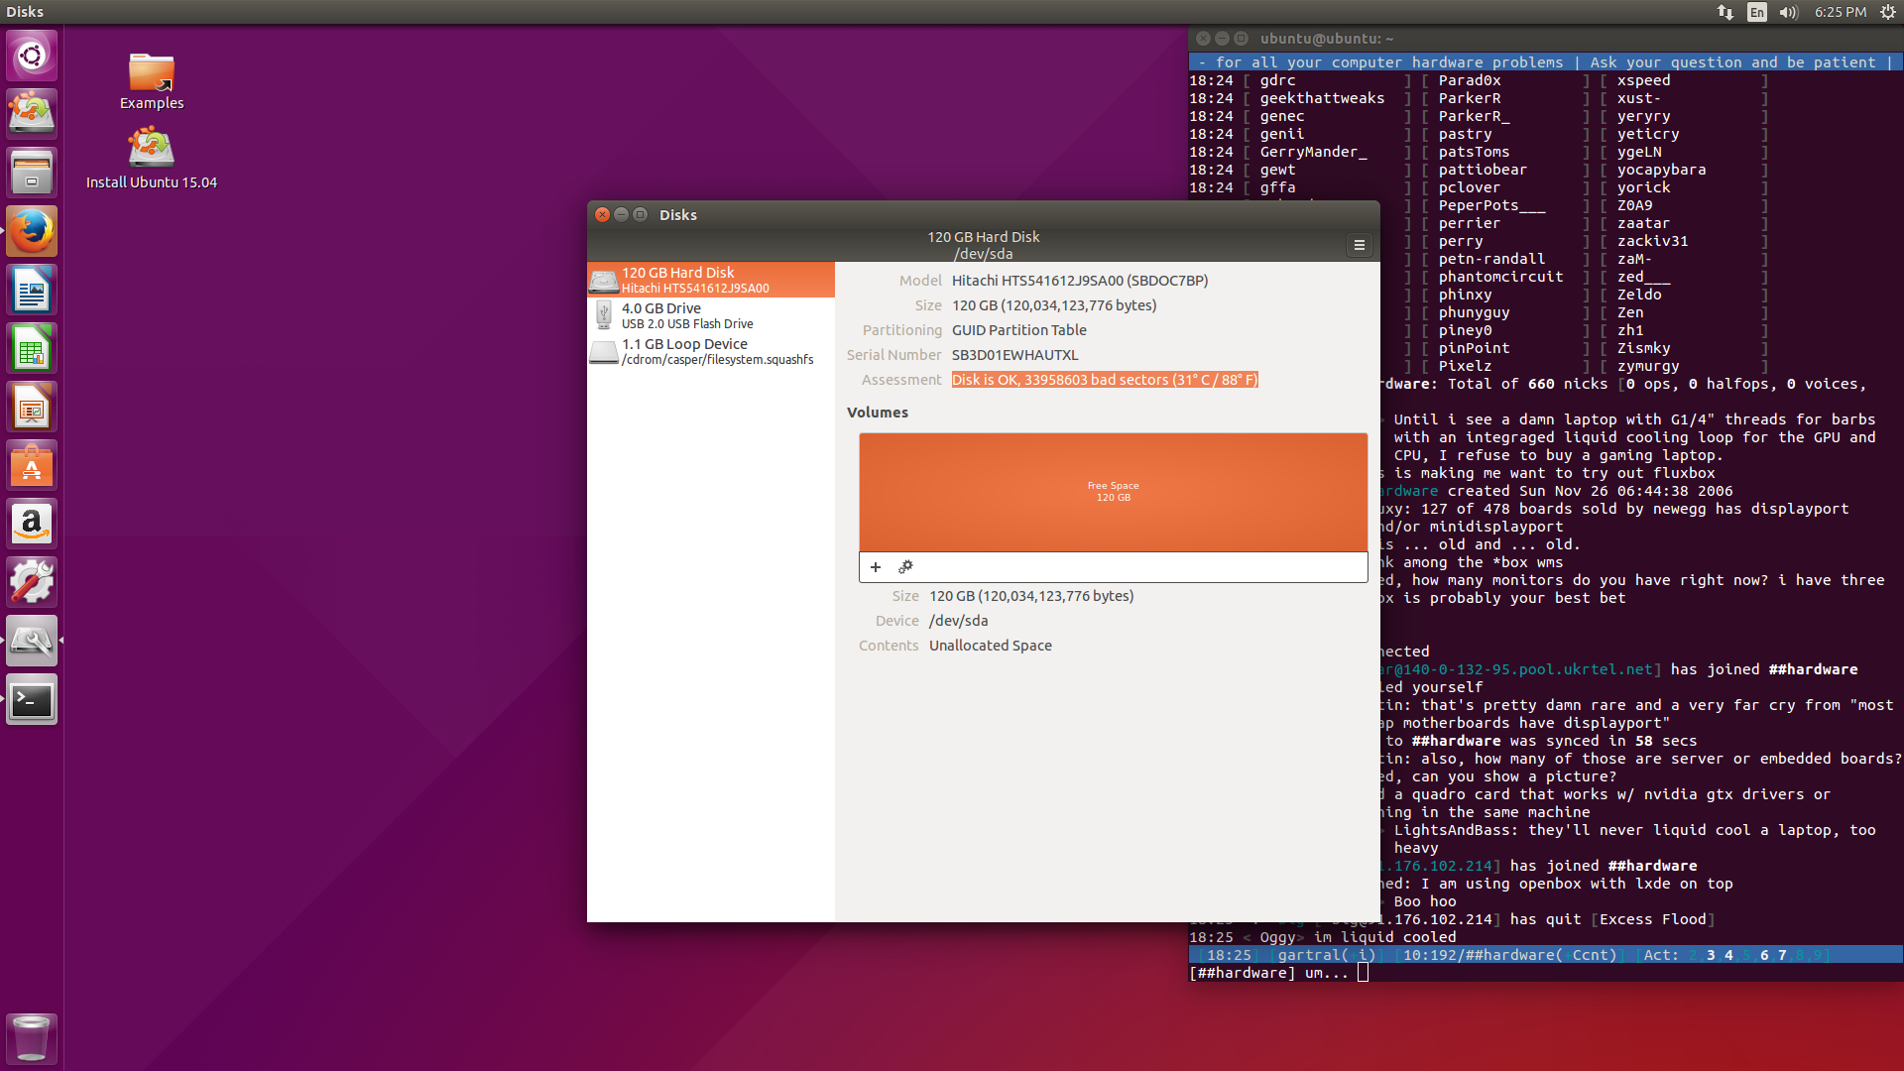Screen dimensions: 1904x1071
Task: Click nick zymurgy in terminal list
Action: (1647, 366)
